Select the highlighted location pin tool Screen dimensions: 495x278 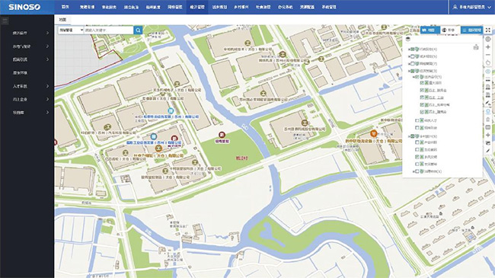(487, 111)
